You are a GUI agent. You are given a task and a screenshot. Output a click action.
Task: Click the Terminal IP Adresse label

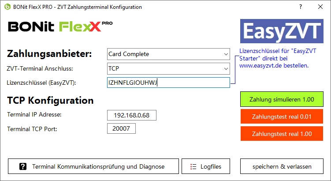(x=34, y=115)
